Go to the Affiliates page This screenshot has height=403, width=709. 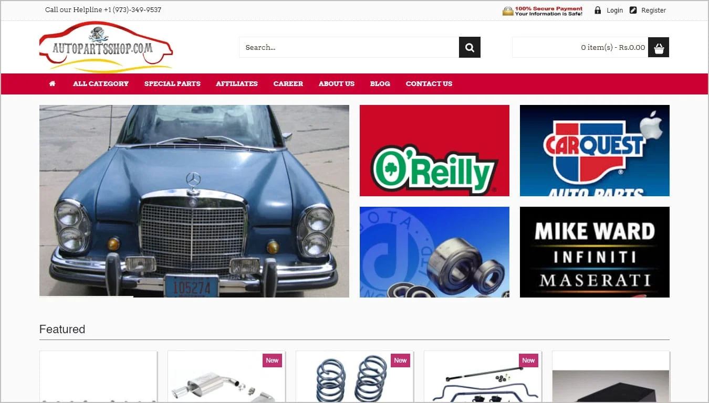pos(237,83)
